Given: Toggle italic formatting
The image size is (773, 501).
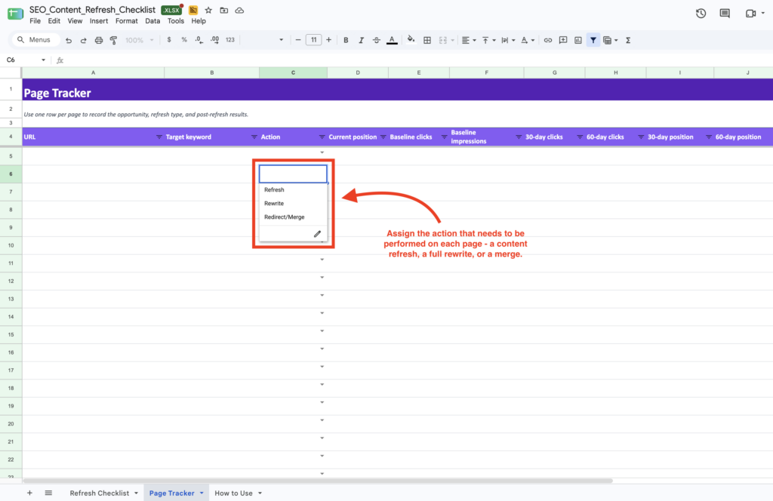Looking at the screenshot, I should pyautogui.click(x=361, y=41).
